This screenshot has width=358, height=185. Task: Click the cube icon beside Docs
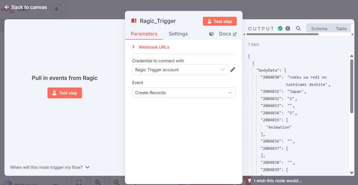(x=211, y=34)
